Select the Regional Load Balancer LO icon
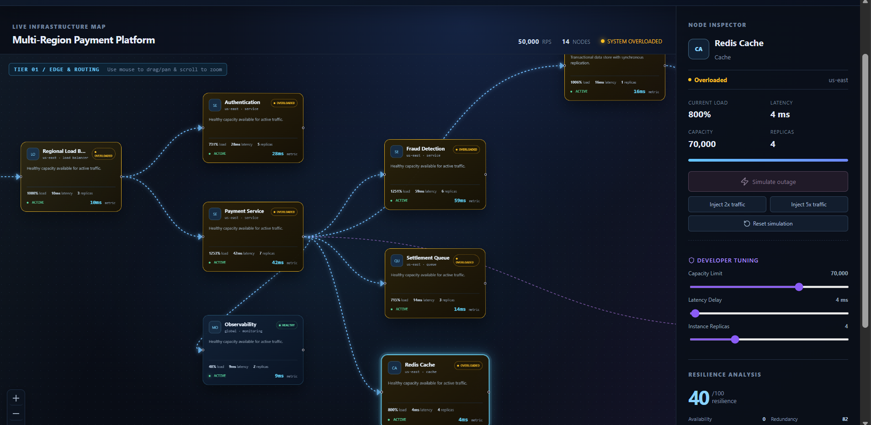Screen dimensions: 871x425 33,154
